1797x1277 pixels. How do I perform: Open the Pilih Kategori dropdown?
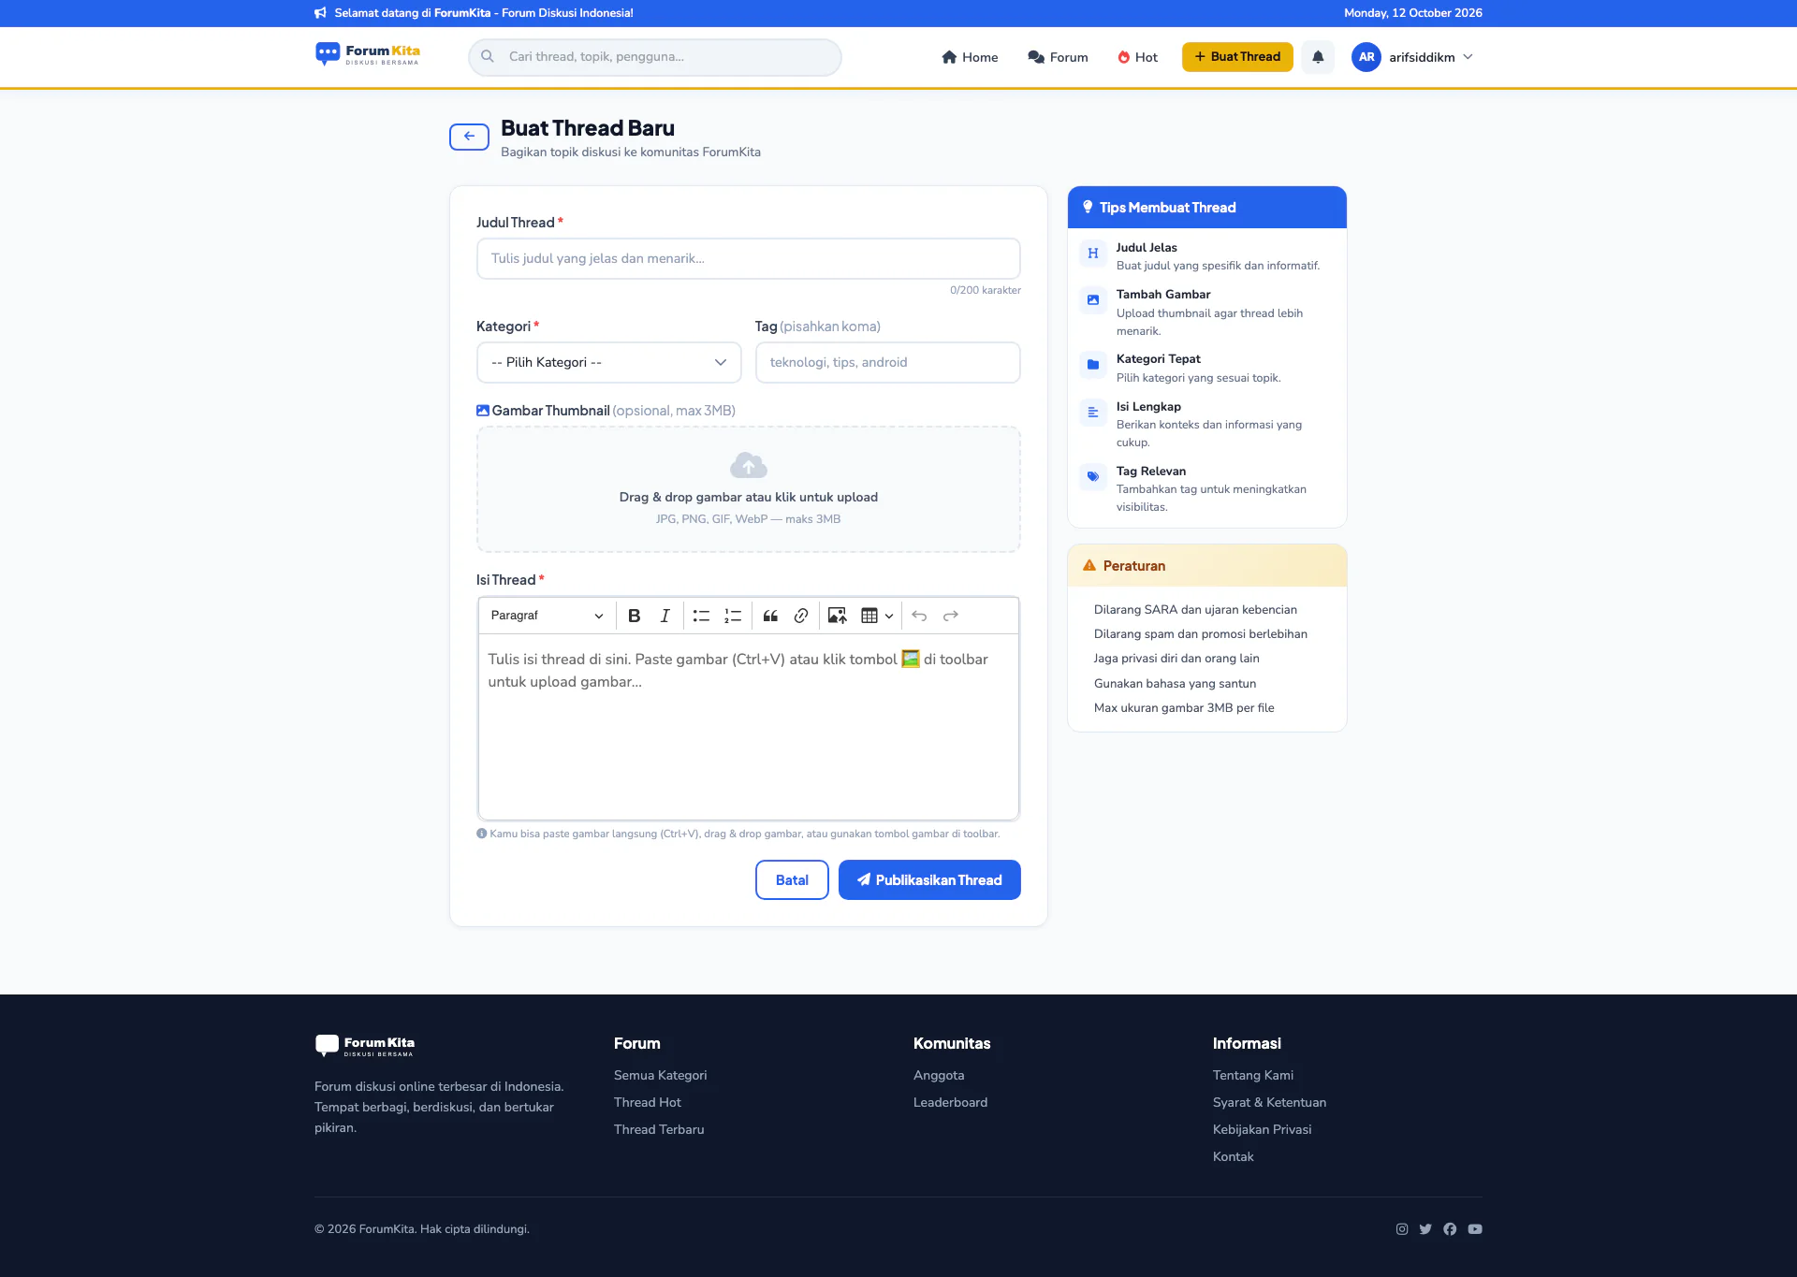coord(608,362)
